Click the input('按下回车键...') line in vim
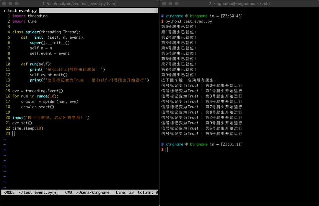This screenshot has width=319, height=206. pos(51,117)
